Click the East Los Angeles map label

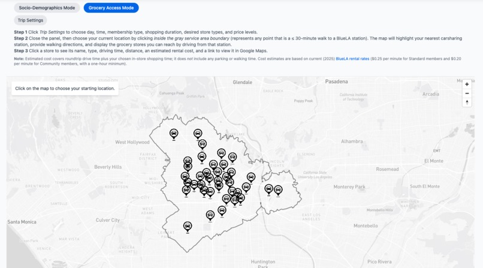pyautogui.click(x=311, y=217)
